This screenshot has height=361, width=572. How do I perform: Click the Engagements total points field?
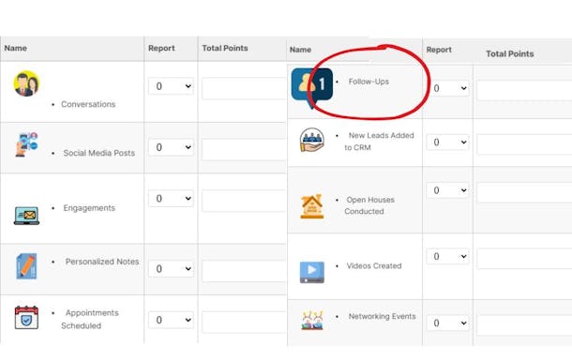point(244,201)
